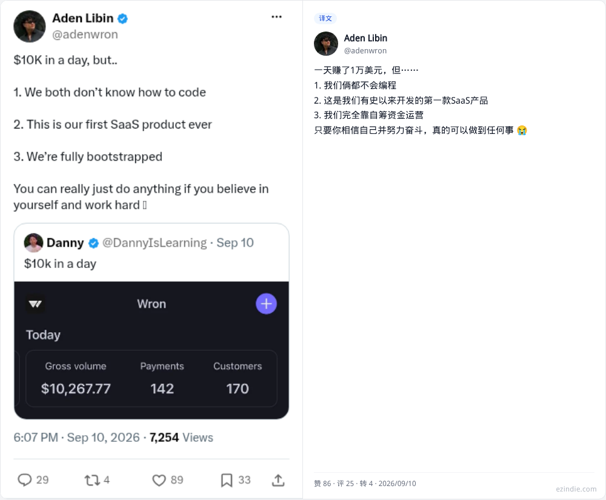Open the @adenwron handle in tweet header
Screen dimensions: 606x500
85,35
